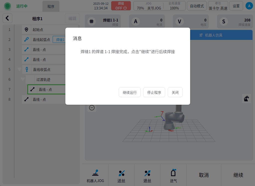Click the user avatar A icon
The image size is (255, 186).
[249, 6]
